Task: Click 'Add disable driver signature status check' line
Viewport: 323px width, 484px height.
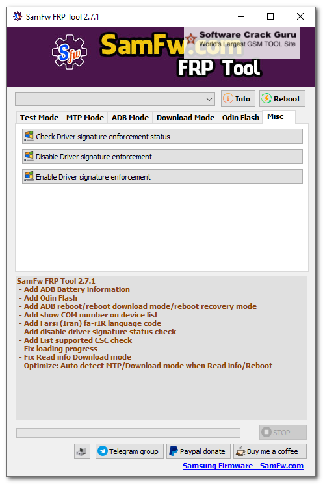Action: (97, 332)
